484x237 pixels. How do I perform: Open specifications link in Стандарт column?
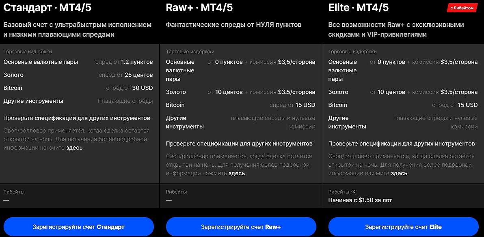[x=92, y=118]
